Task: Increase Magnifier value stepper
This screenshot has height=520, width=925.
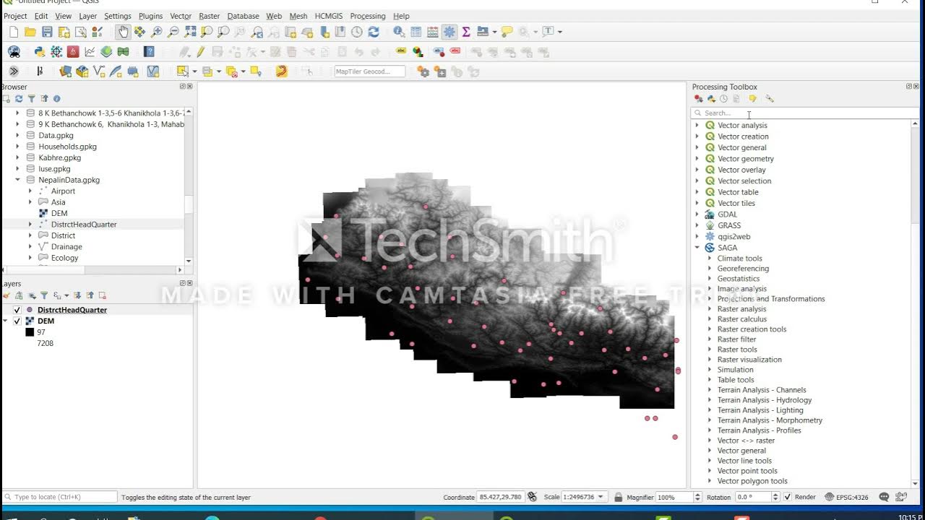Action: (697, 495)
